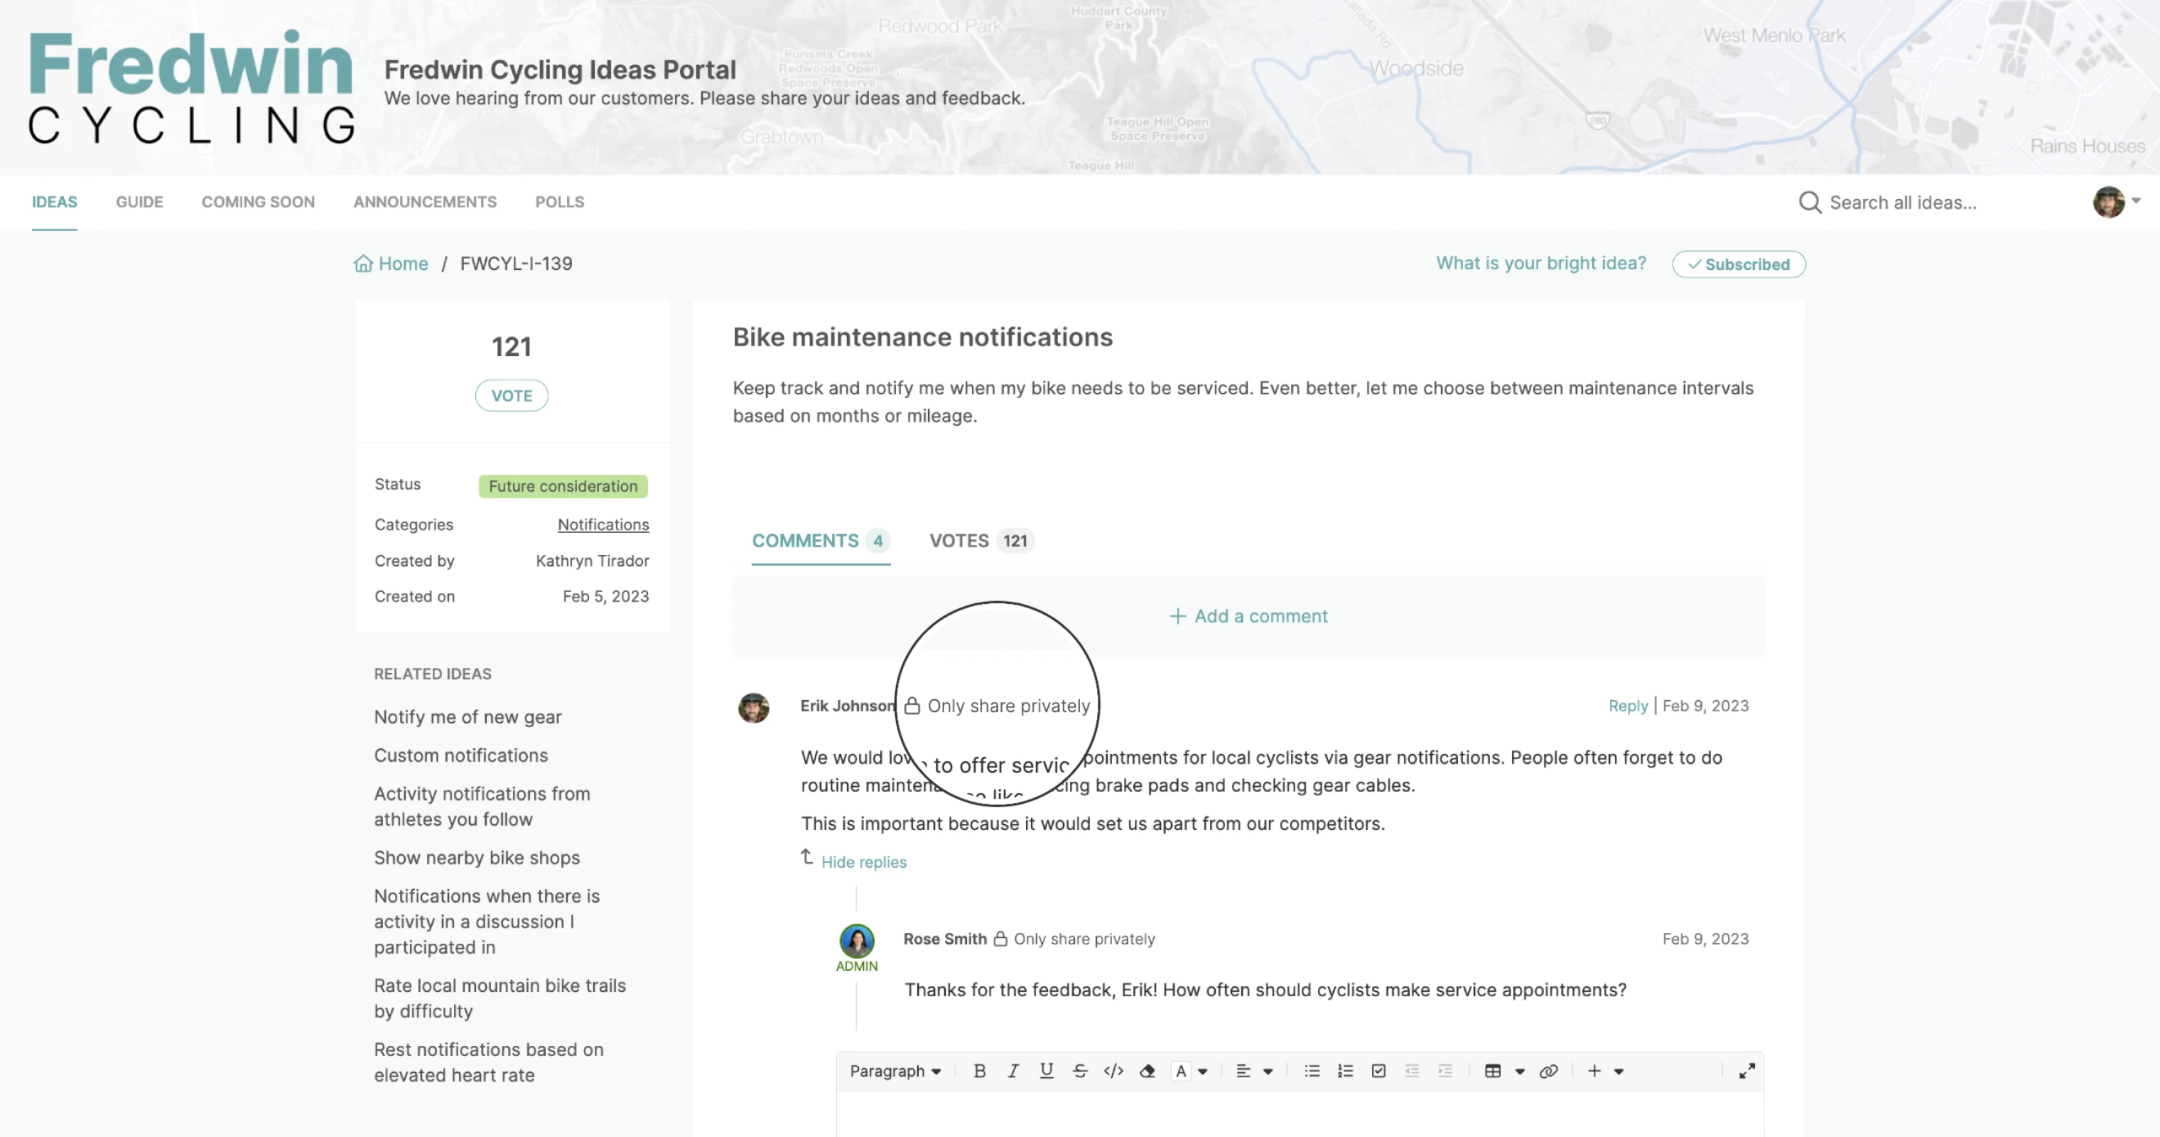Image resolution: width=2160 pixels, height=1137 pixels.
Task: Click the strikethrough formatting icon
Action: click(1080, 1071)
